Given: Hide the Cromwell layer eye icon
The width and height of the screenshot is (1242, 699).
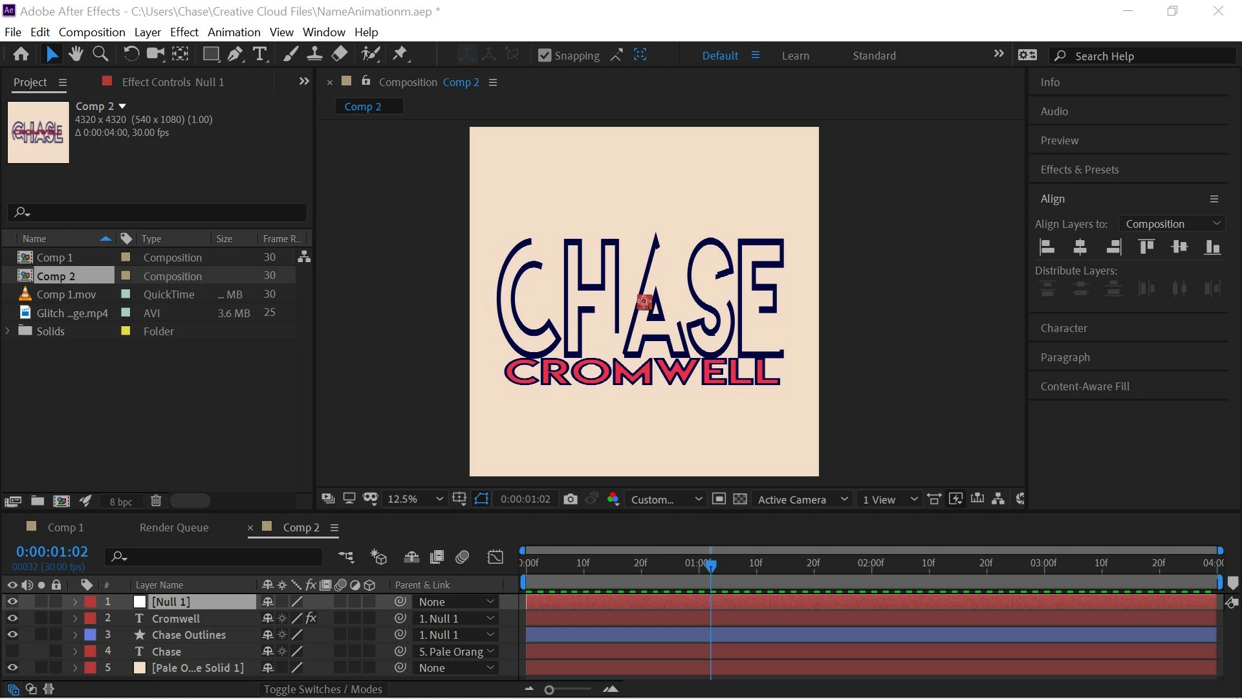Looking at the screenshot, I should pyautogui.click(x=12, y=618).
